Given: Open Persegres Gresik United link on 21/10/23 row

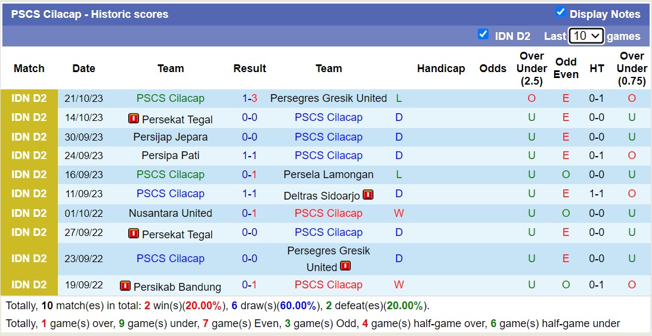Looking at the screenshot, I should click(329, 98).
